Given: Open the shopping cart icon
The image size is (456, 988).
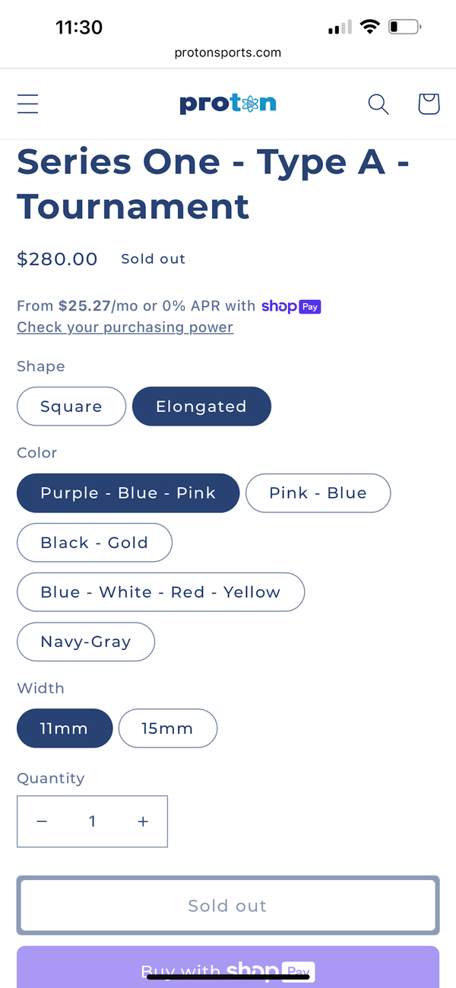Looking at the screenshot, I should (x=429, y=104).
